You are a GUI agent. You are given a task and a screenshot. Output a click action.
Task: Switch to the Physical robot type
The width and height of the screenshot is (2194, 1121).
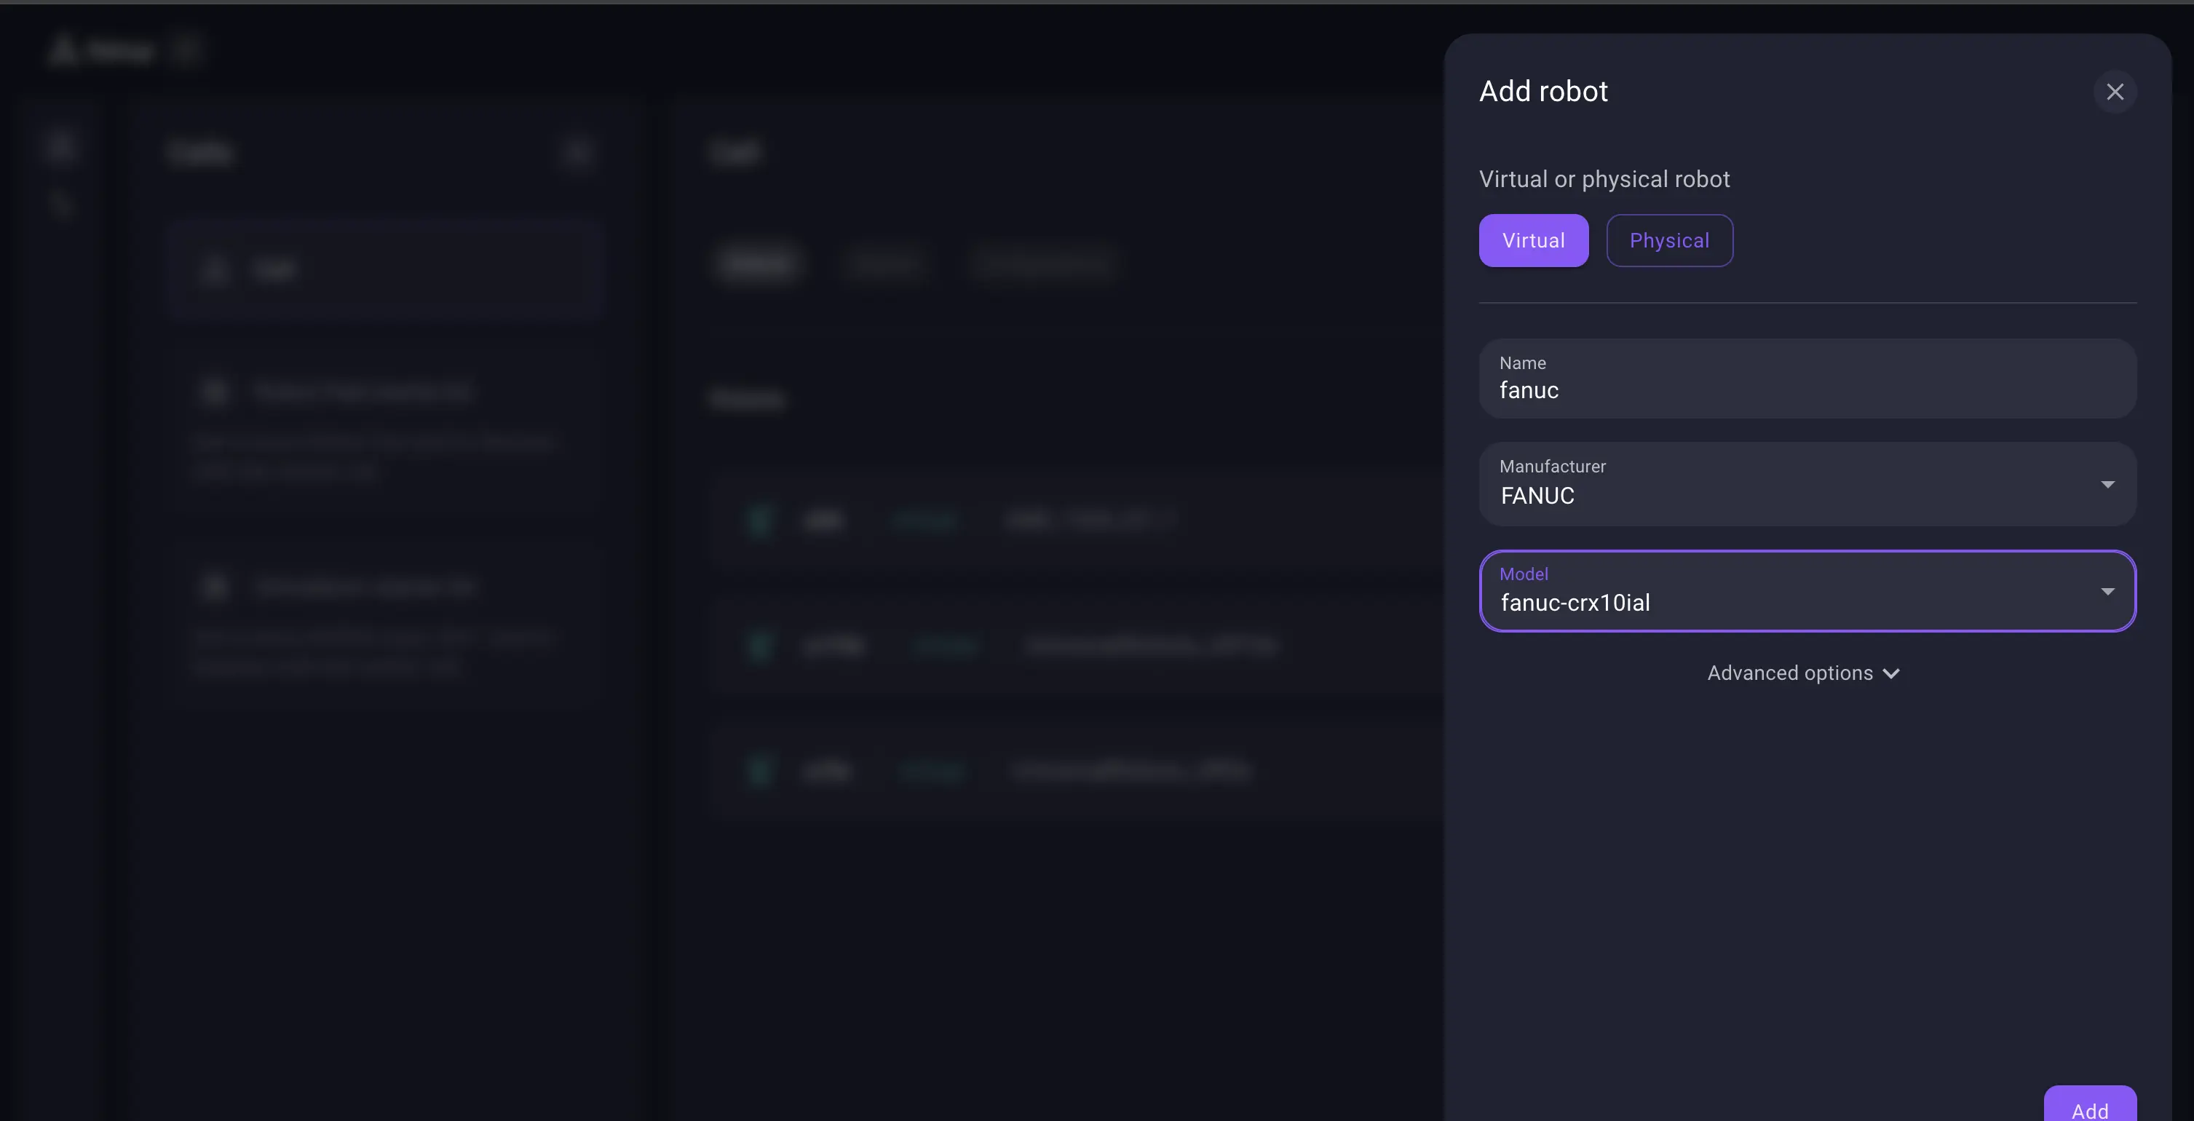(x=1669, y=240)
